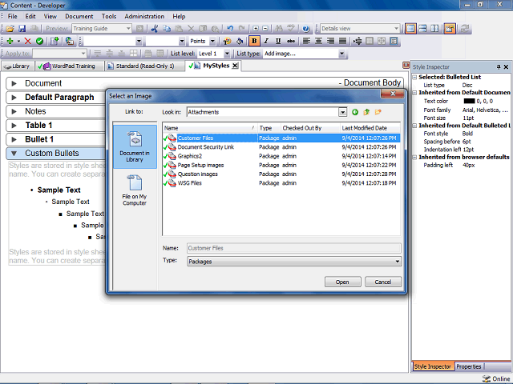Open the Points unit dropdown
The width and height of the screenshot is (513, 384).
tap(212, 41)
